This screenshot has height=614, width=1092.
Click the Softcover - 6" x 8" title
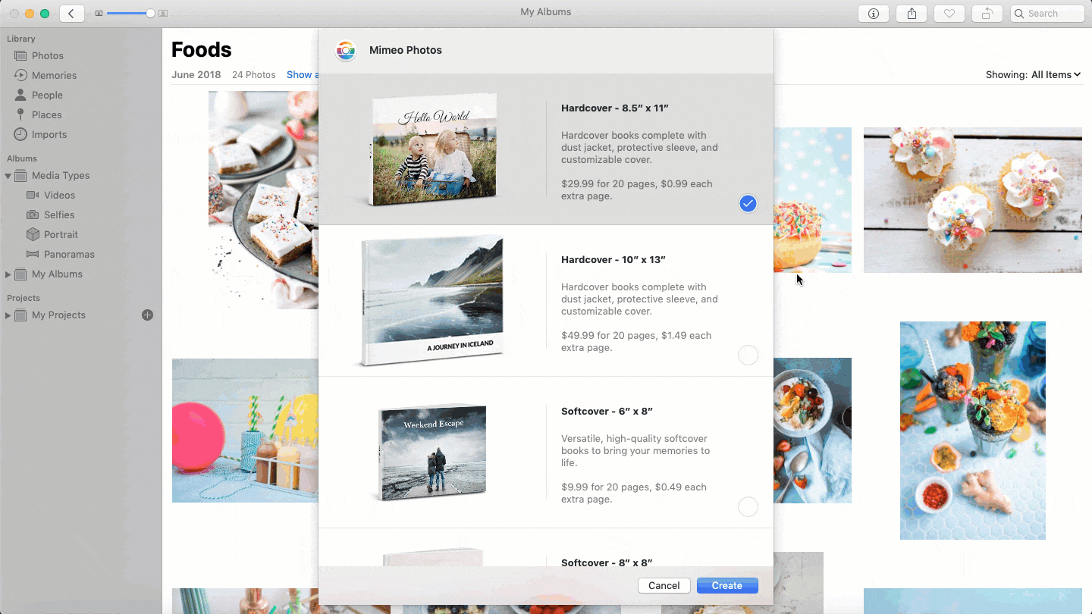point(607,411)
